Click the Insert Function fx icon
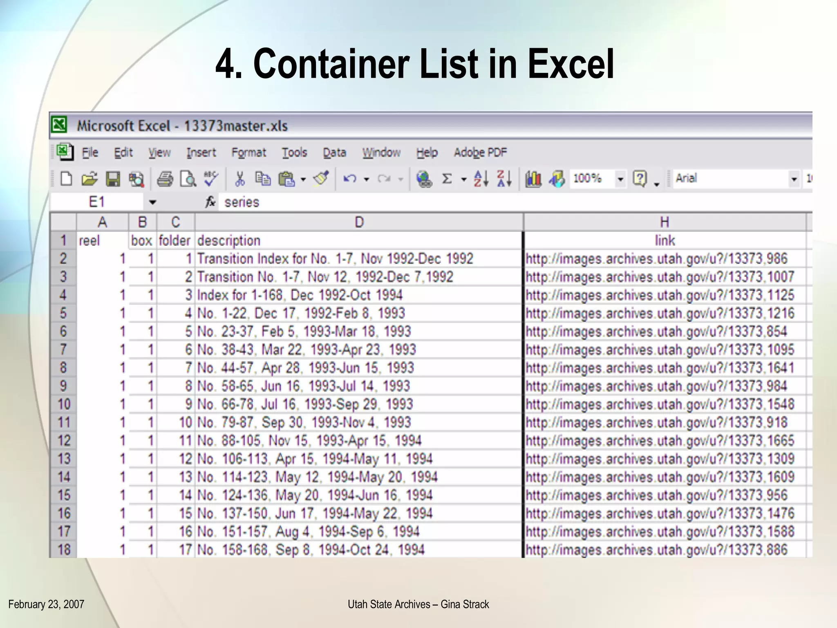This screenshot has height=628, width=837. coord(210,202)
